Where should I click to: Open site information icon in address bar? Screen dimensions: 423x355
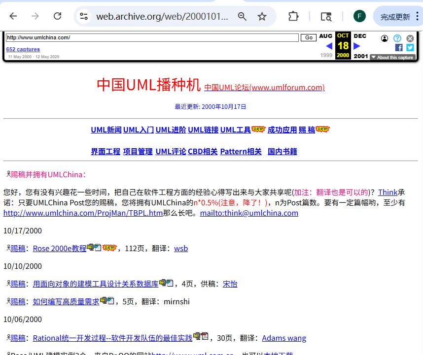(x=84, y=16)
